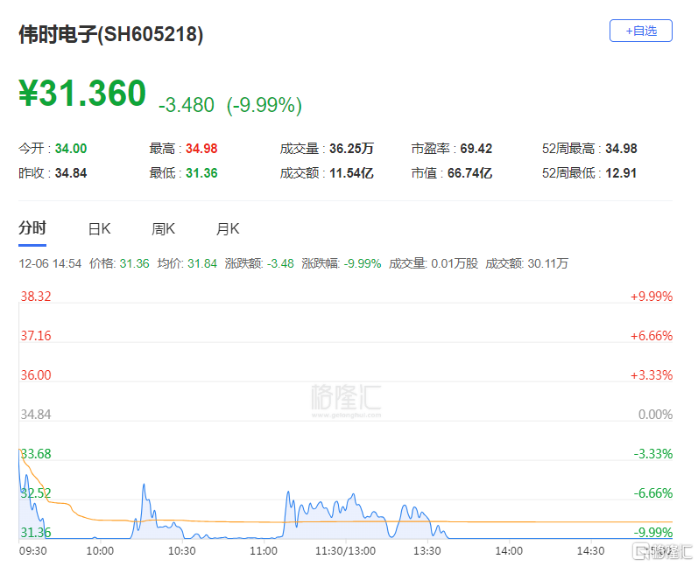Click y-axis label 37.16
The height and width of the screenshot is (566, 698).
pyautogui.click(x=36, y=336)
